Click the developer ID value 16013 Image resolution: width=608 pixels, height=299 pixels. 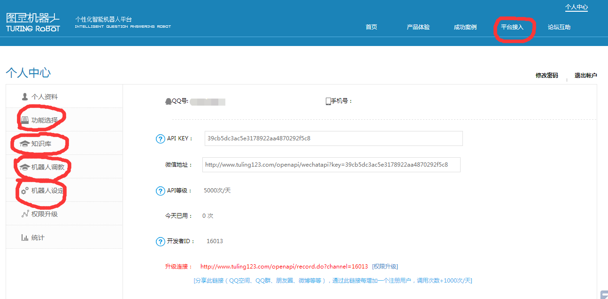coord(215,241)
